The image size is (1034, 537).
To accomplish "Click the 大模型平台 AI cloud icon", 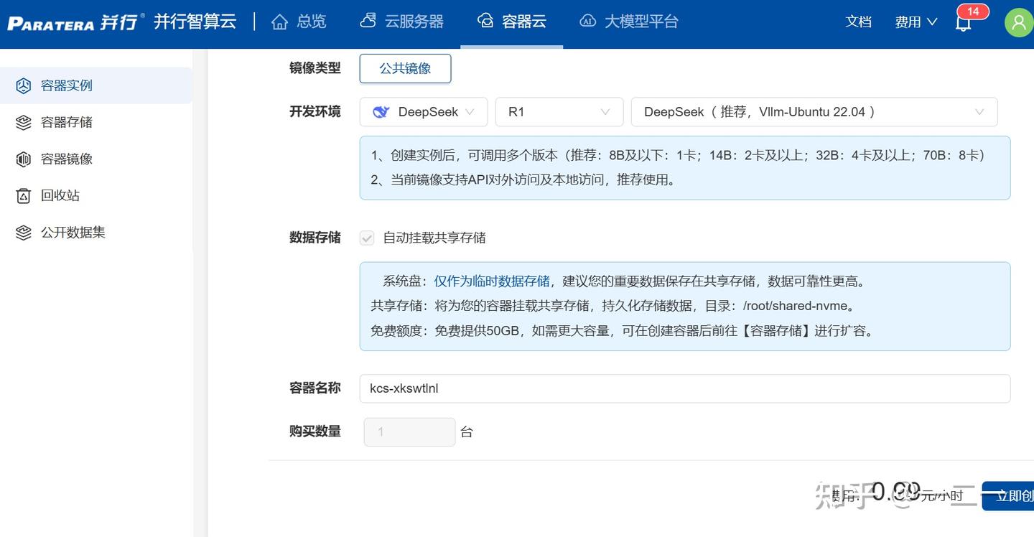I will (587, 21).
